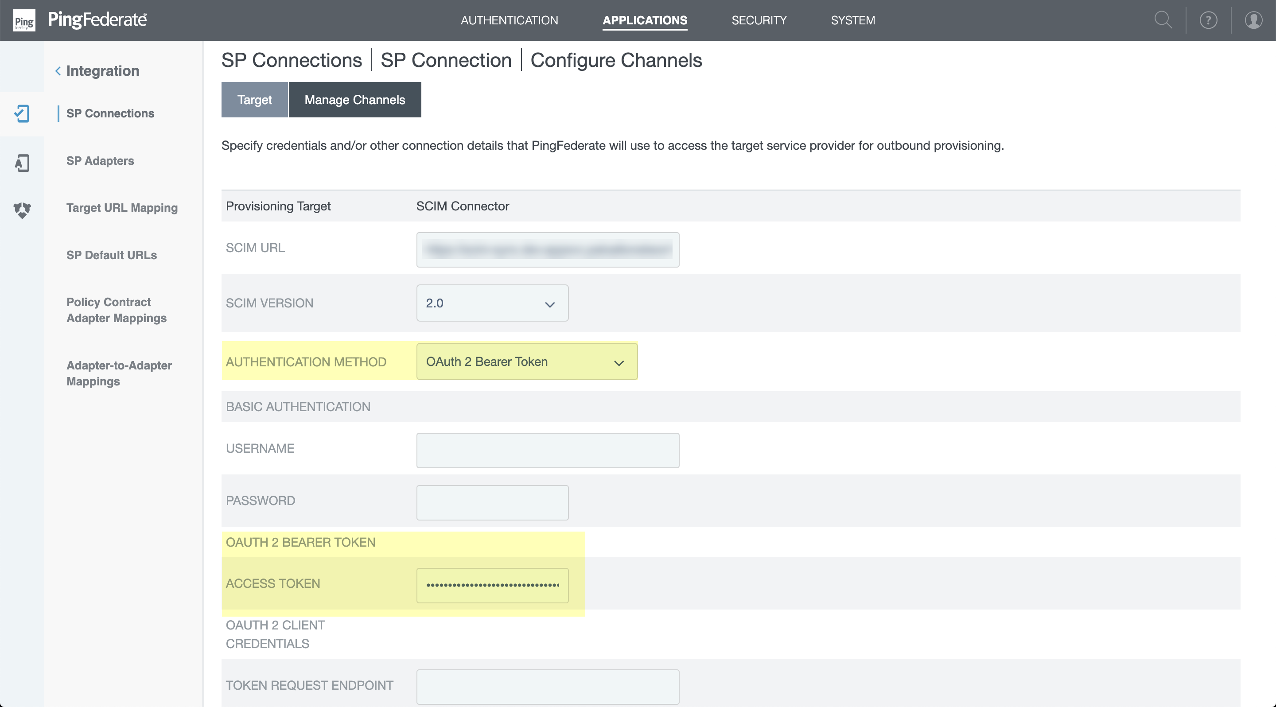Click the SP Adapters sidebar icon

22,163
